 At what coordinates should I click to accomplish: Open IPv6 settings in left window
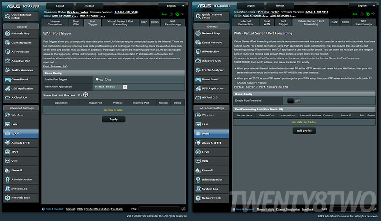(21, 152)
